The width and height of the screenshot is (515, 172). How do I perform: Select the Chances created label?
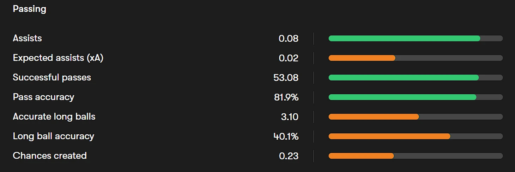coord(50,155)
